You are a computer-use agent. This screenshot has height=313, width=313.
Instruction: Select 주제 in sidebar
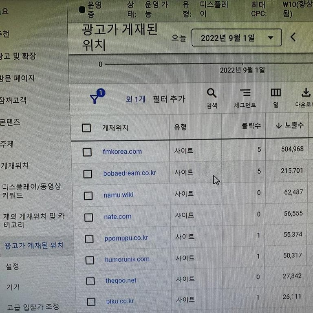coord(7,144)
